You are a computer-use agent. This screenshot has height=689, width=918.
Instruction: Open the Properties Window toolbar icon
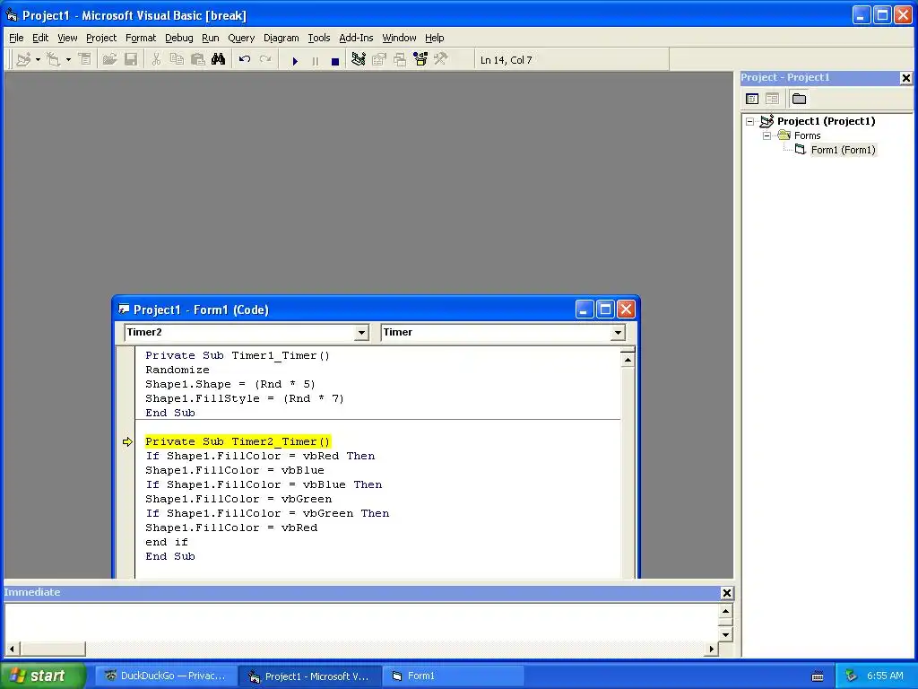379,60
